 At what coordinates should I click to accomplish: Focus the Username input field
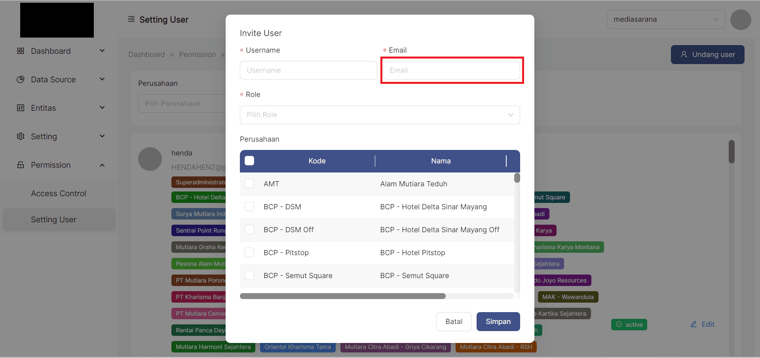(x=308, y=70)
